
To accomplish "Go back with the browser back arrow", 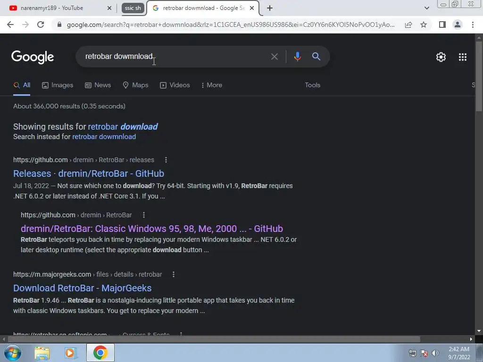I will coord(10,25).
